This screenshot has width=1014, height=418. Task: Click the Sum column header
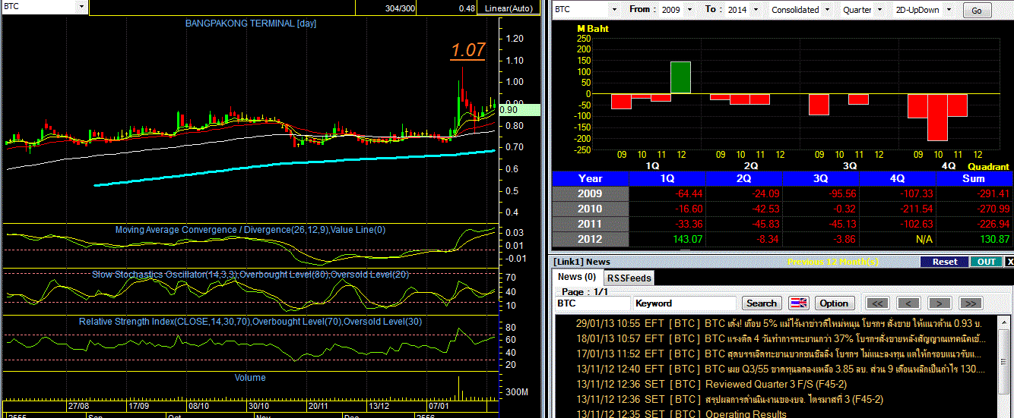click(974, 178)
